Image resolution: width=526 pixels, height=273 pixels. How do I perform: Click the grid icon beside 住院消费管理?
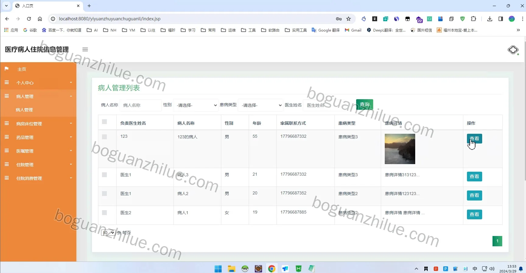[7, 178]
